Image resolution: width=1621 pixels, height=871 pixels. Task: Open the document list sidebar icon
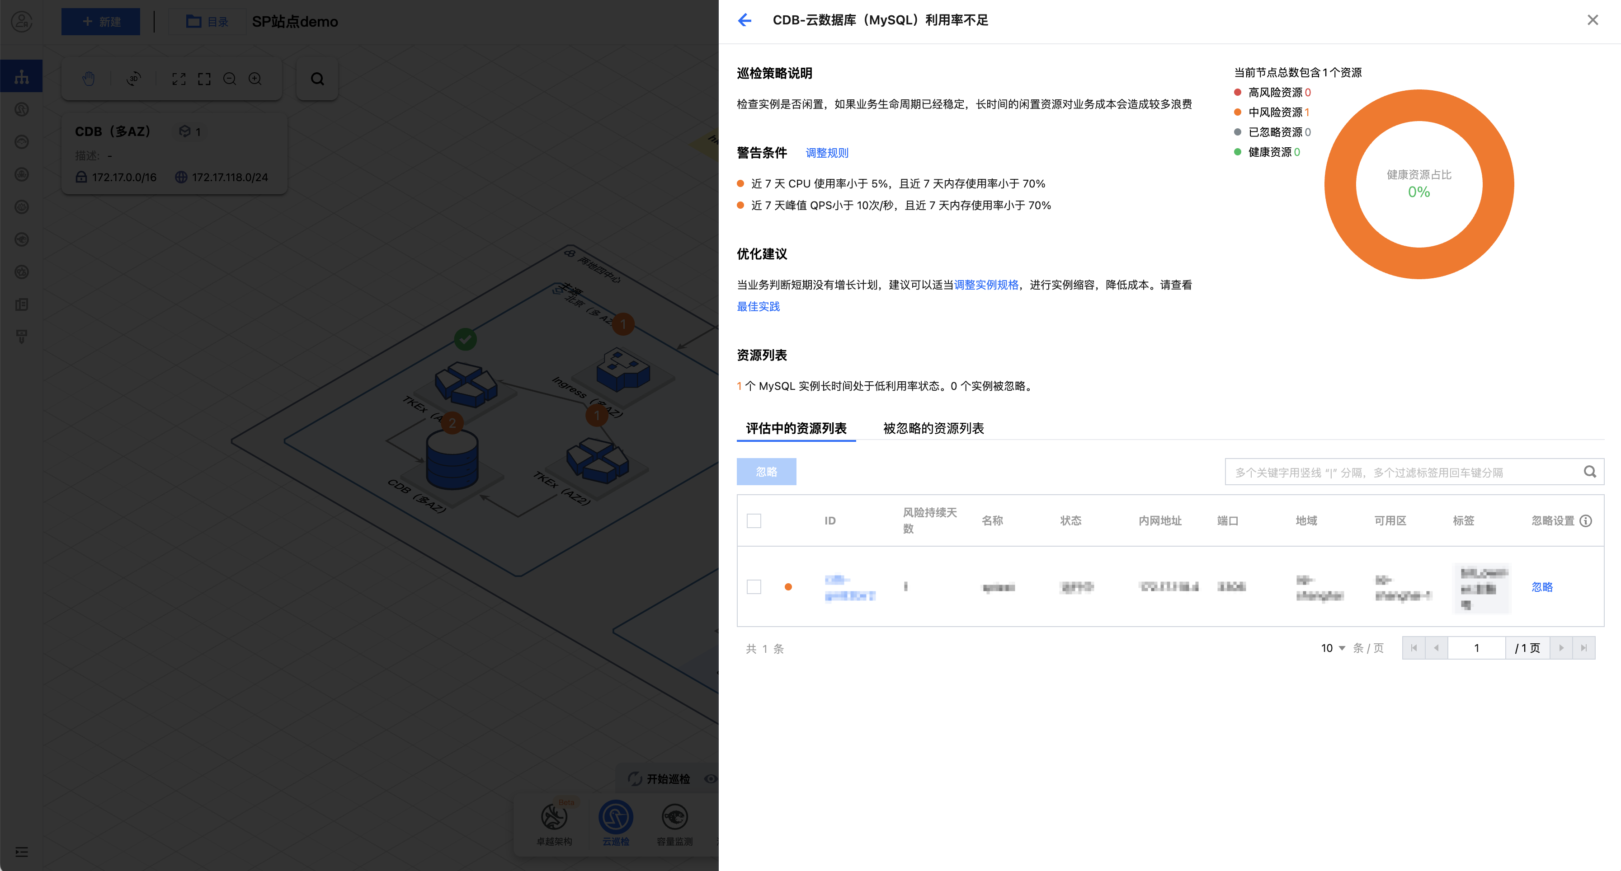[x=21, y=304]
